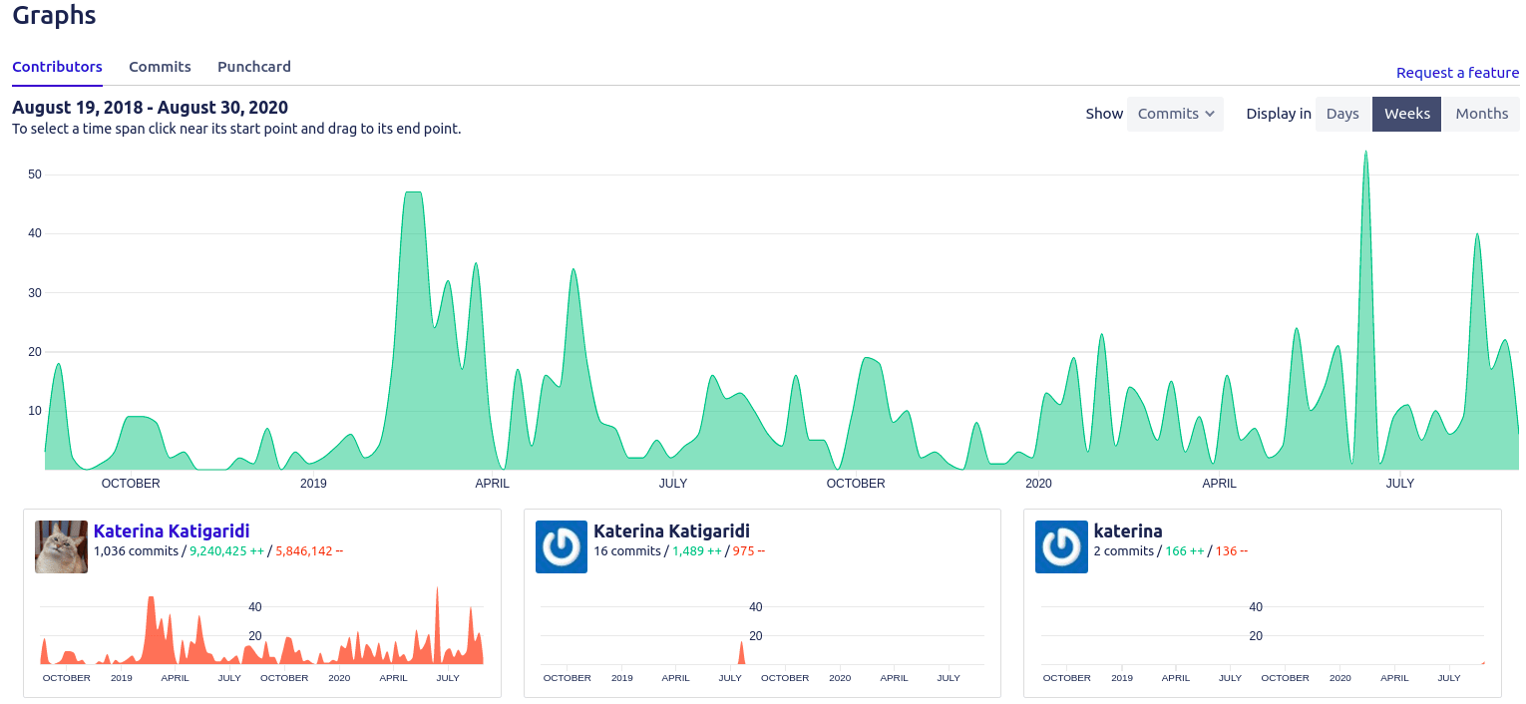Viewport: 1526px width, 704px height.
Task: Select the Contributors tab
Action: 57,67
